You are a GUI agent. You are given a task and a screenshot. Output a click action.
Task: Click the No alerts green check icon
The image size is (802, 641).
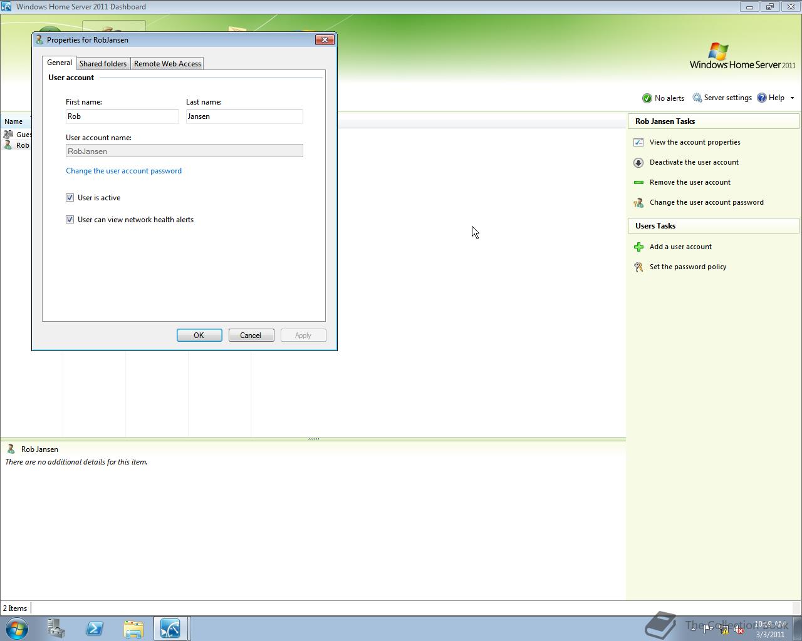point(647,98)
